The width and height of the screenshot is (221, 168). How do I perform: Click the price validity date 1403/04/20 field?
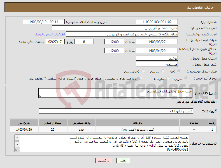point(157,51)
